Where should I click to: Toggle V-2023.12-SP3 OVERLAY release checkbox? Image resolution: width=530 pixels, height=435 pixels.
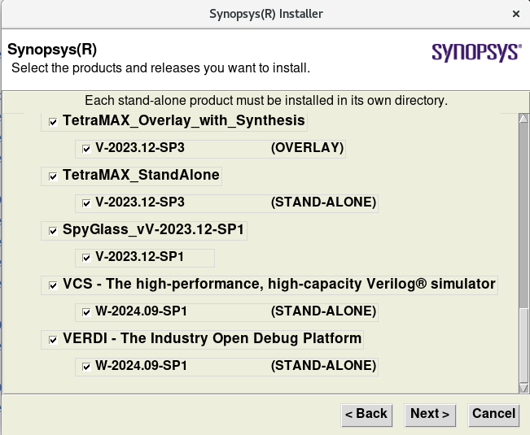(x=85, y=149)
